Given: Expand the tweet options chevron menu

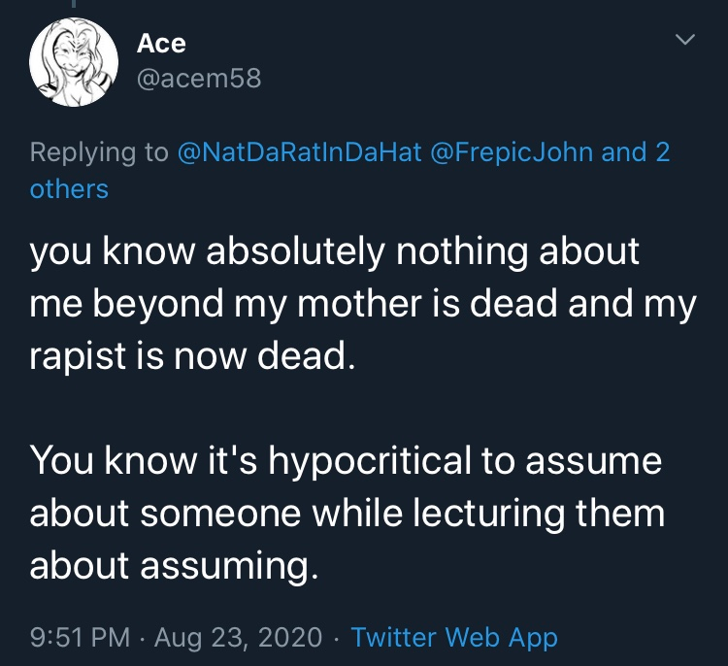Looking at the screenshot, I should pyautogui.click(x=685, y=40).
